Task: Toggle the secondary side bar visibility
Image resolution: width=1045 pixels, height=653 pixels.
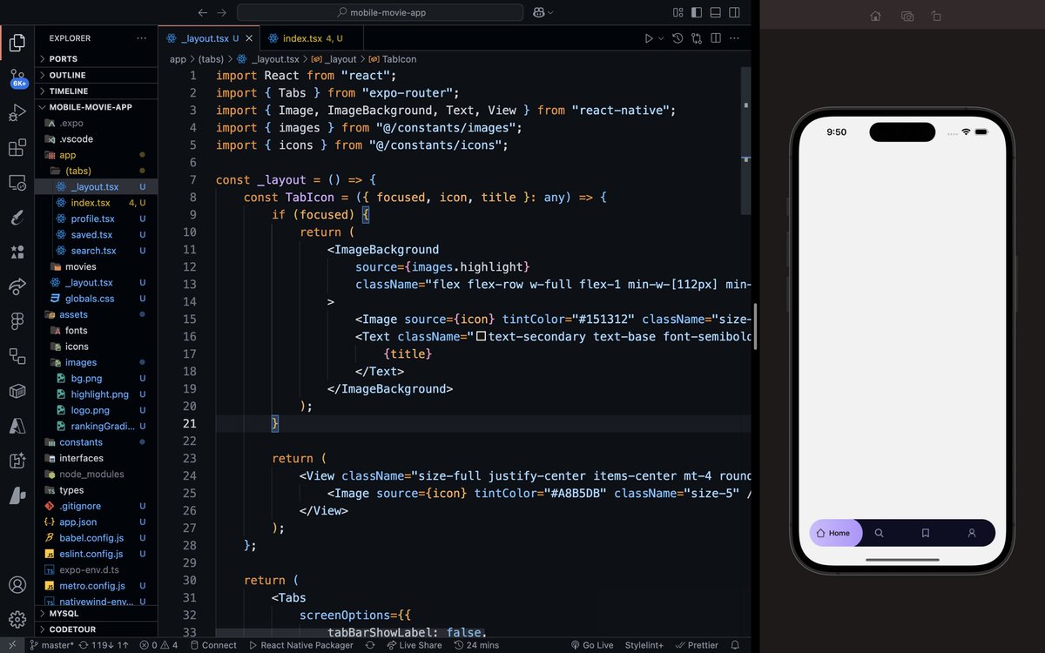Action: click(735, 12)
